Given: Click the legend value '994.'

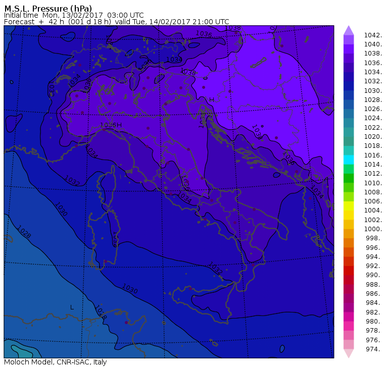Looking at the screenshot, I should click(374, 257).
